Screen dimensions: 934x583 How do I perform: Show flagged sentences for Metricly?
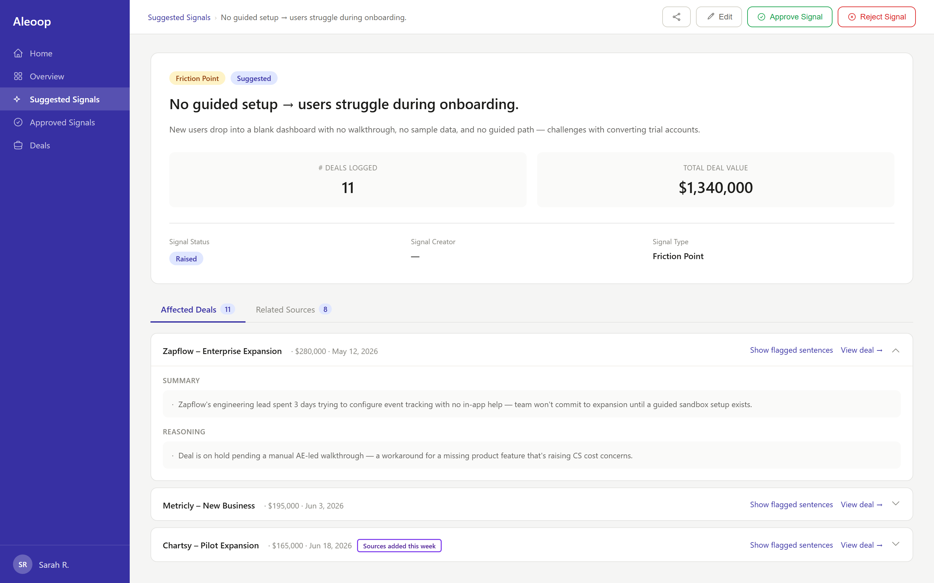(791, 504)
